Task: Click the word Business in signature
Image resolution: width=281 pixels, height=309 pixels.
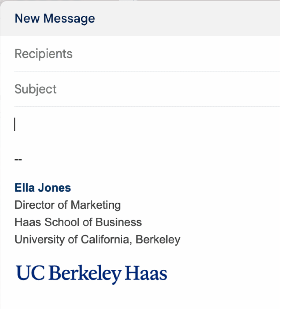Action: tap(119, 222)
